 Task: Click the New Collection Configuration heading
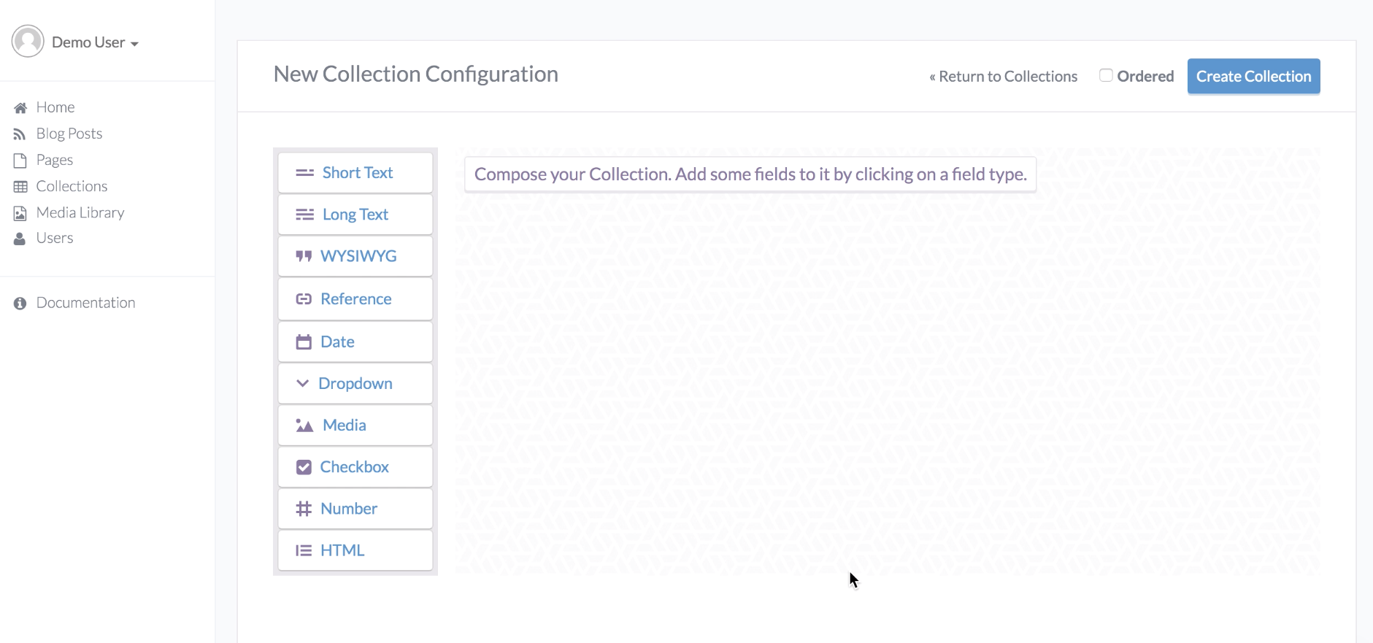[416, 74]
